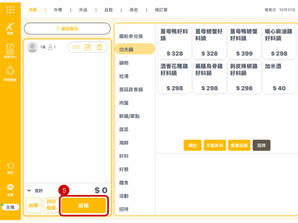The image size is (298, 223).
Task: Expand the 合計 total chevron
Action: pyautogui.click(x=29, y=191)
